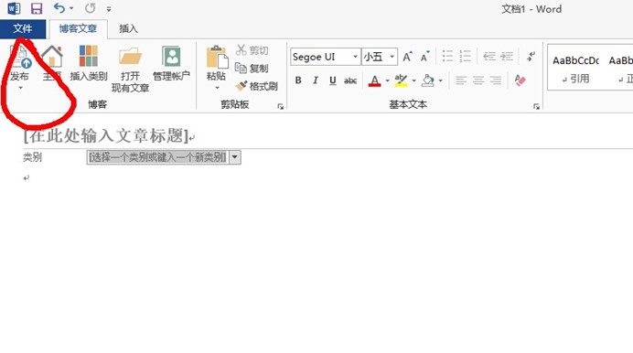Screen dimensions: 633x353
Task: Open highlight color dropdown arrow
Action: click(x=413, y=80)
